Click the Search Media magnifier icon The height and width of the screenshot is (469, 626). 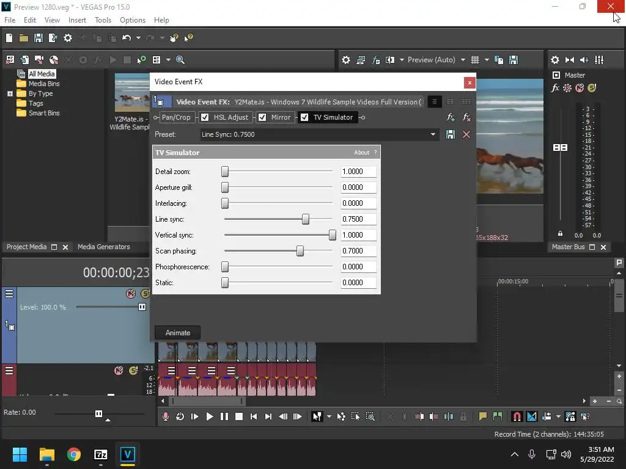[180, 60]
